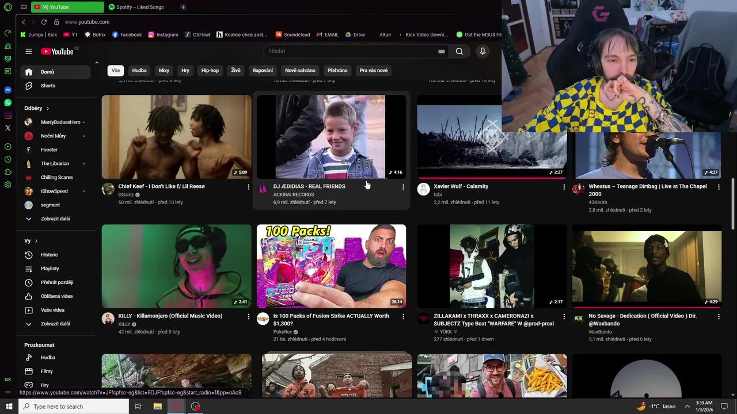This screenshot has height=414, width=737.
Task: Open File Explorer from the taskbar
Action: click(x=158, y=407)
